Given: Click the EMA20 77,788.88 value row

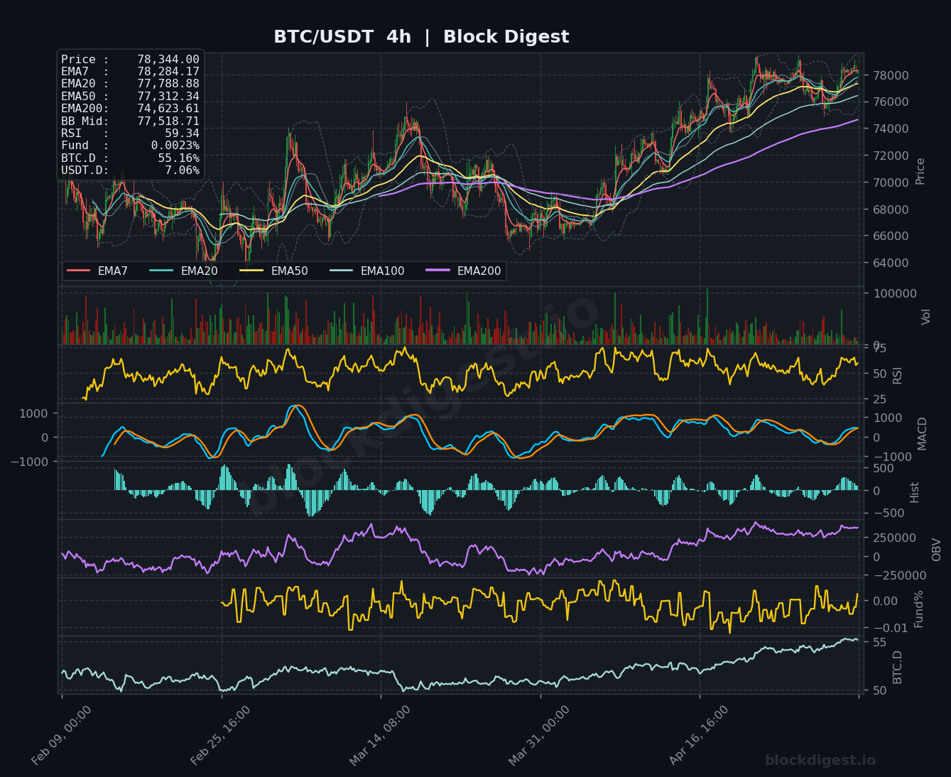Looking at the screenshot, I should tap(130, 84).
